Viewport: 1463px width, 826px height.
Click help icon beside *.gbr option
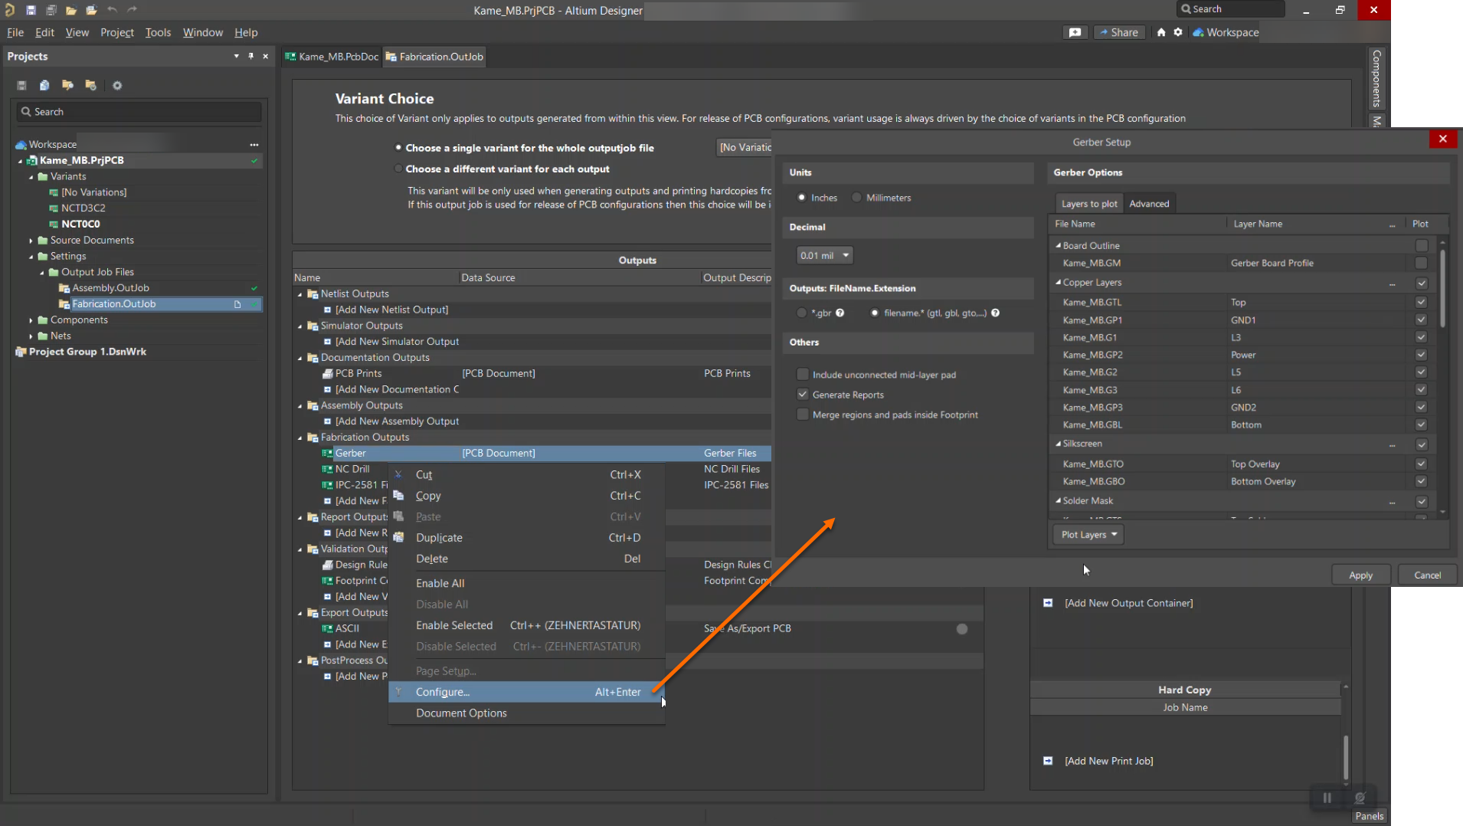840,313
